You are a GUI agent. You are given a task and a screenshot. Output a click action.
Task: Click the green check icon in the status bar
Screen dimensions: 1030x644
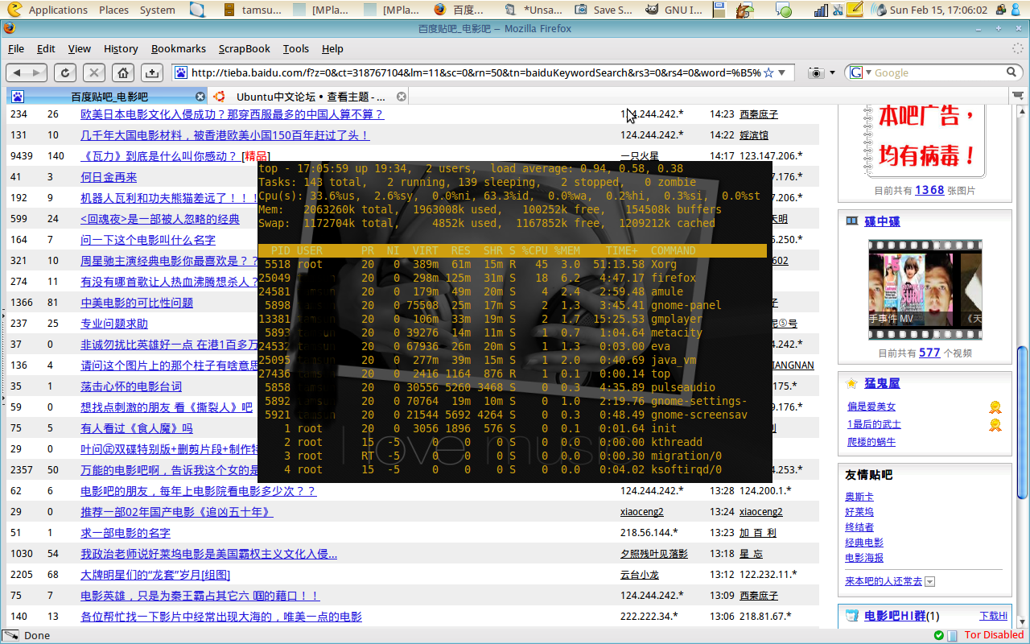939,635
